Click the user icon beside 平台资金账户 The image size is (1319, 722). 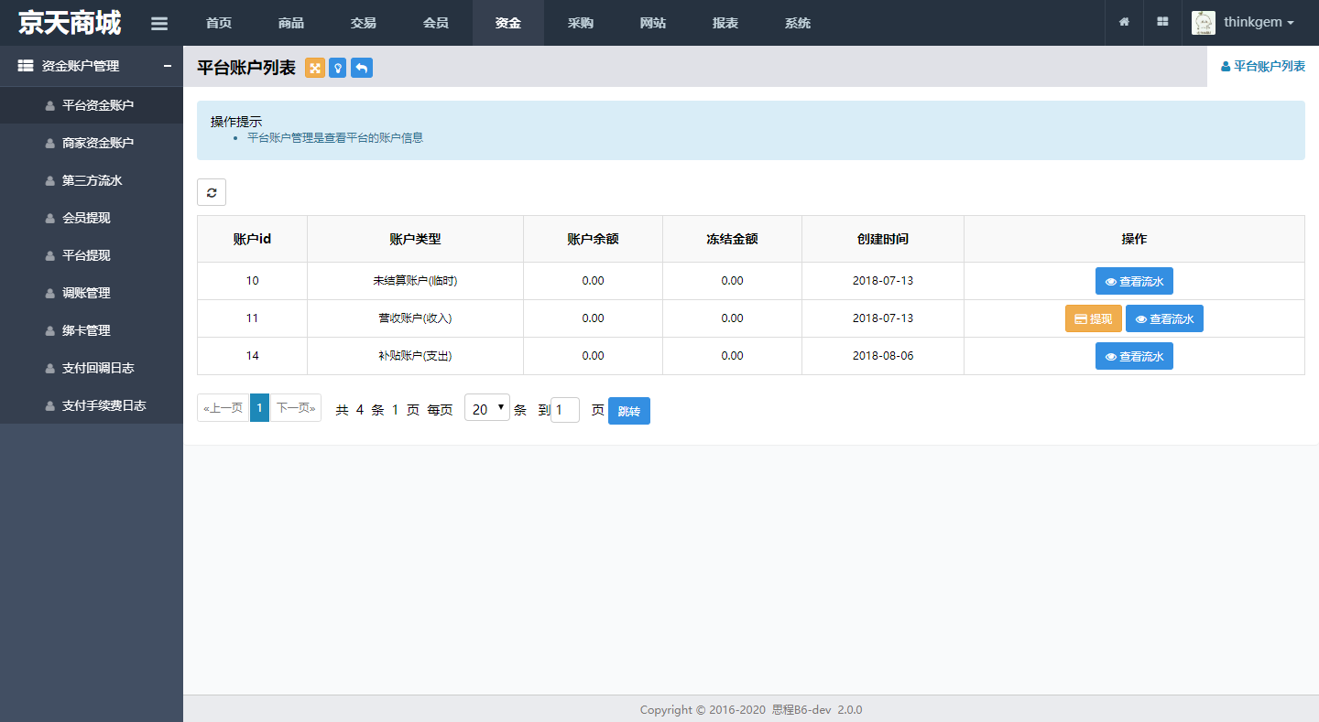coord(50,106)
